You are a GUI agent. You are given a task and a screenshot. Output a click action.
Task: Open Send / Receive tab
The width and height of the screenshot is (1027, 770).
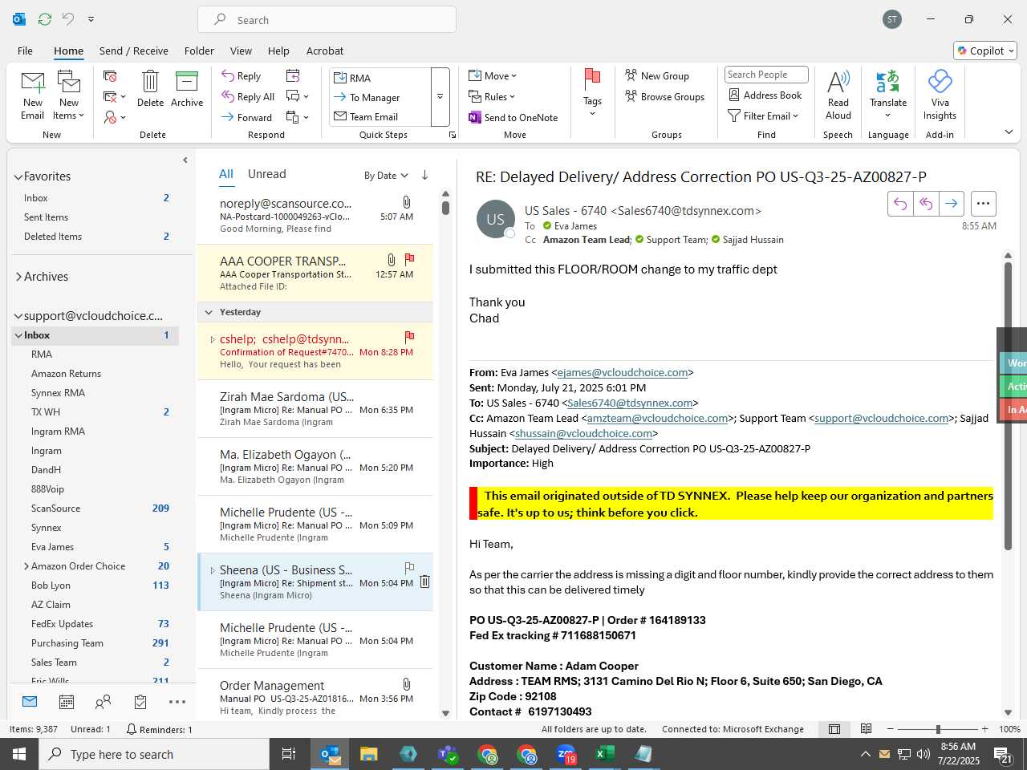pyautogui.click(x=134, y=51)
